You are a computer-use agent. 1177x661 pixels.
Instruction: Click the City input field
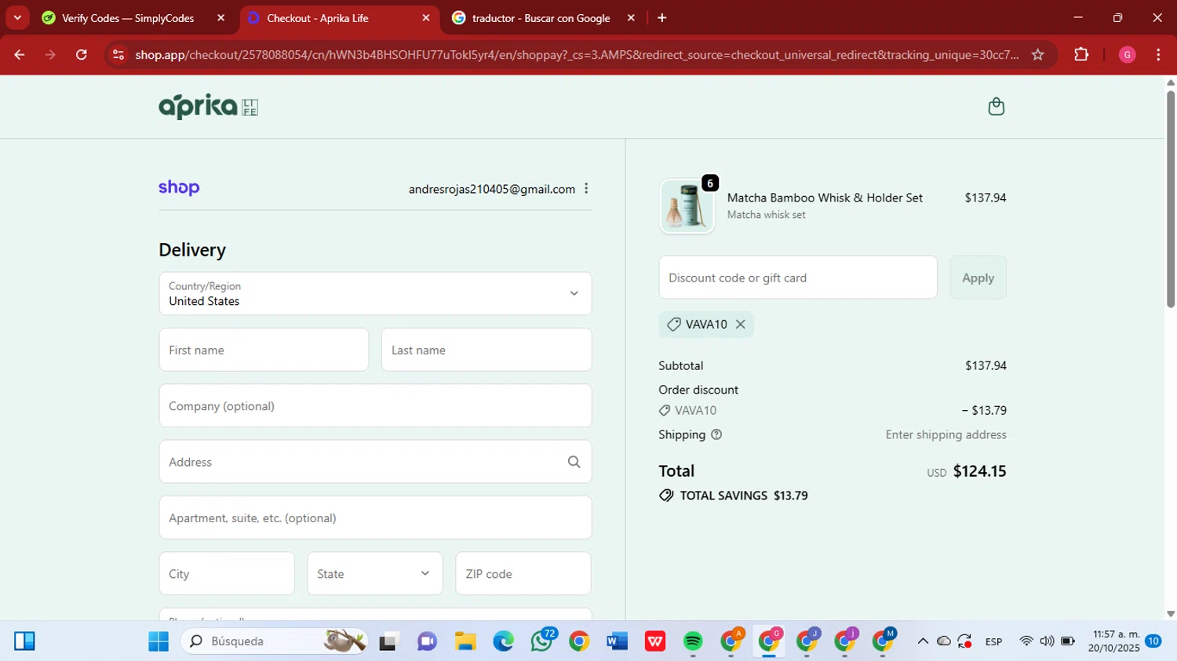[x=227, y=574]
